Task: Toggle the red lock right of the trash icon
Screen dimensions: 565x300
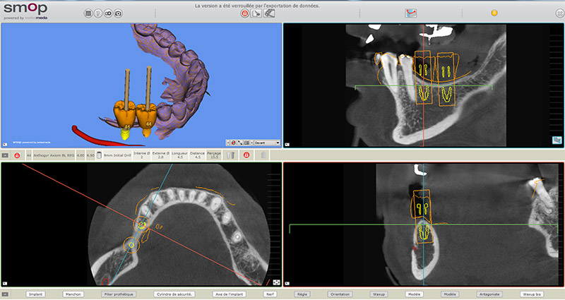Action: (x=246, y=154)
